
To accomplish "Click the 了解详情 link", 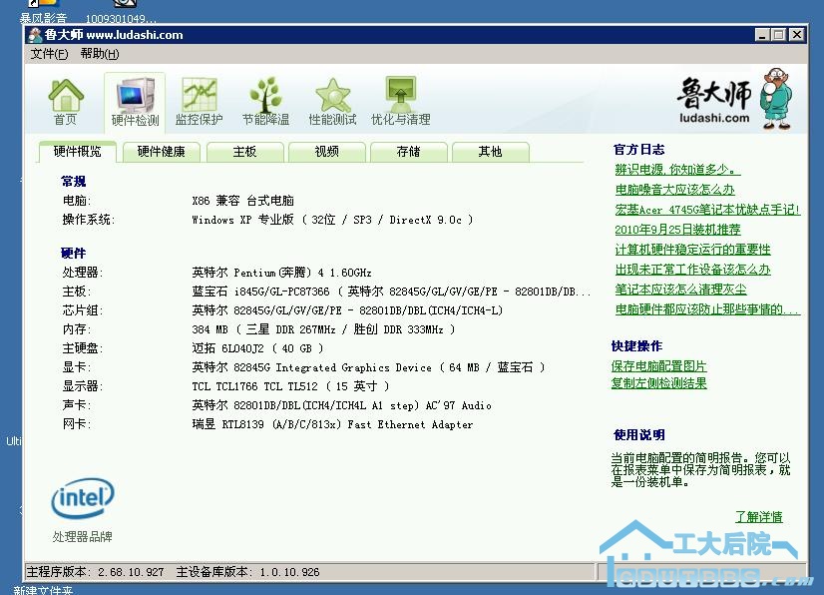I will 758,517.
